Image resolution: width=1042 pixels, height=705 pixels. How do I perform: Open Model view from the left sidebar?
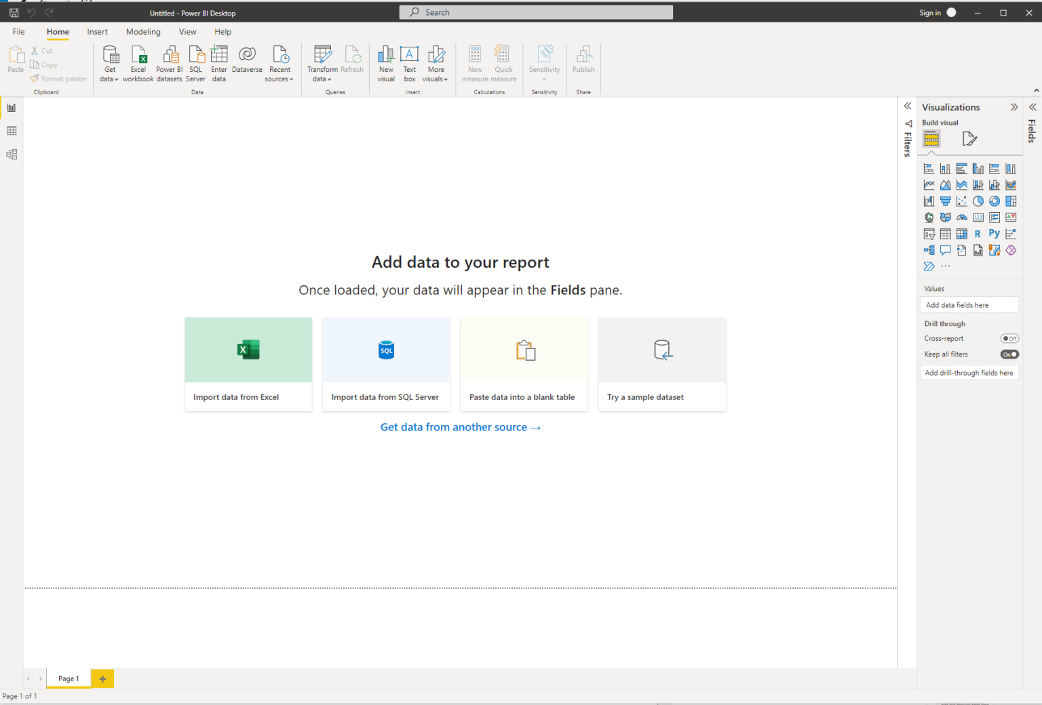[x=11, y=154]
